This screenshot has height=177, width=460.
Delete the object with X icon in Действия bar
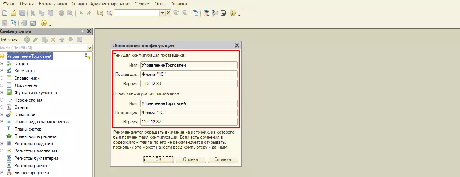pyautogui.click(x=53, y=39)
